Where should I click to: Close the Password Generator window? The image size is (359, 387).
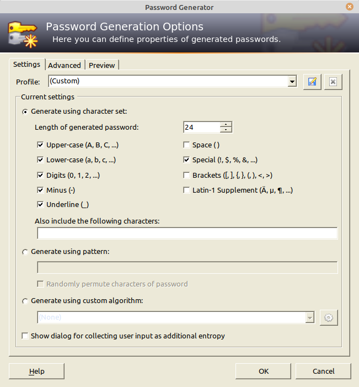click(350, 7)
